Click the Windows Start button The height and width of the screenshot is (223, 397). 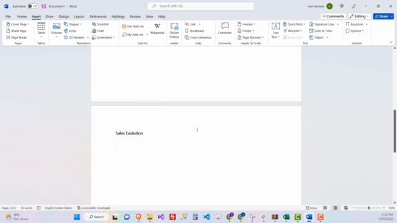click(x=77, y=217)
